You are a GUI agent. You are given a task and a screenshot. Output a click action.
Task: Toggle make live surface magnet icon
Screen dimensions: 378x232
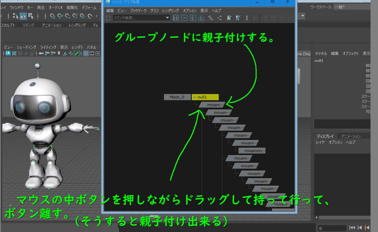coord(90,16)
